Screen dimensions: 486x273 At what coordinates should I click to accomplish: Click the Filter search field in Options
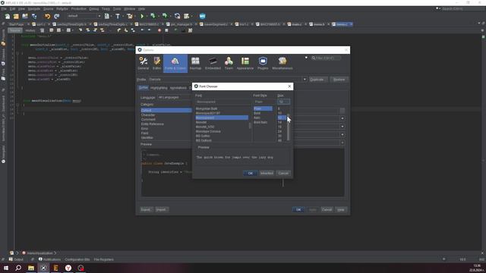point(326,58)
